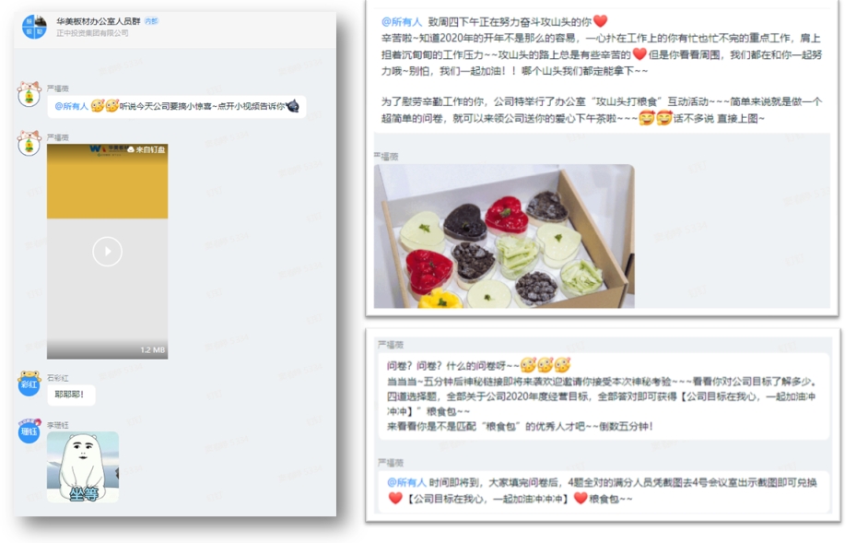Click @所有人 in the 致周四下午 announcement
This screenshot has width=868, height=543.
pyautogui.click(x=402, y=21)
